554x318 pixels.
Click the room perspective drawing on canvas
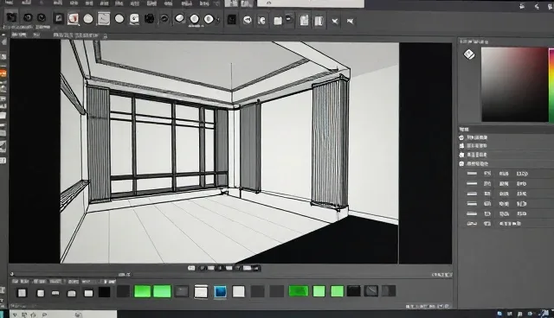click(x=229, y=152)
